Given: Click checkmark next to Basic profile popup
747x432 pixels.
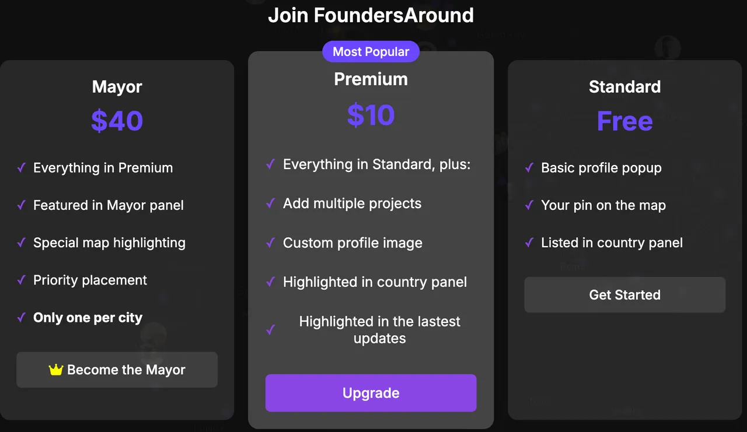Looking at the screenshot, I should (529, 168).
